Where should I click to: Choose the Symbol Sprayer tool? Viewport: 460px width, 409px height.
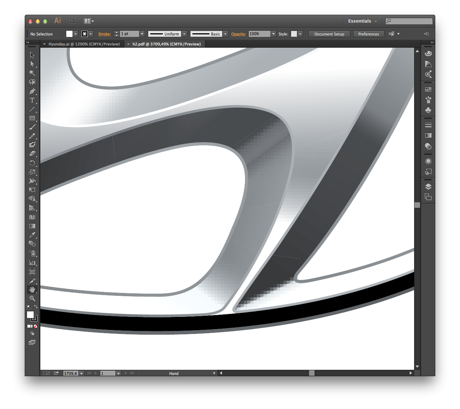pos(32,253)
